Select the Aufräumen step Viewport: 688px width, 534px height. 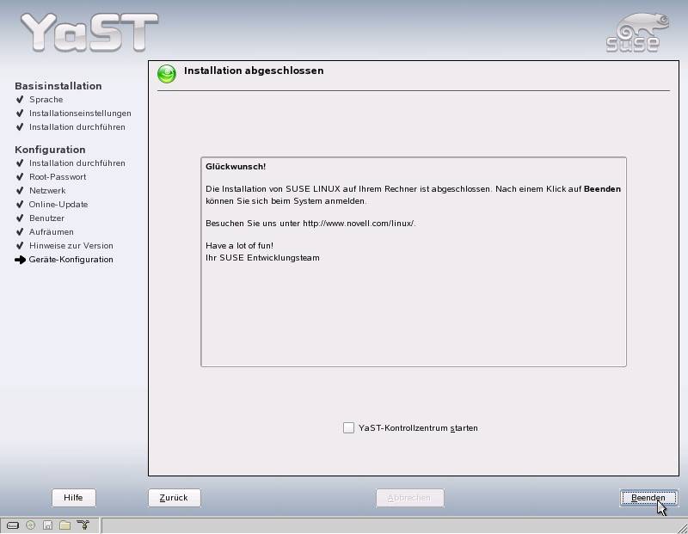coord(52,232)
